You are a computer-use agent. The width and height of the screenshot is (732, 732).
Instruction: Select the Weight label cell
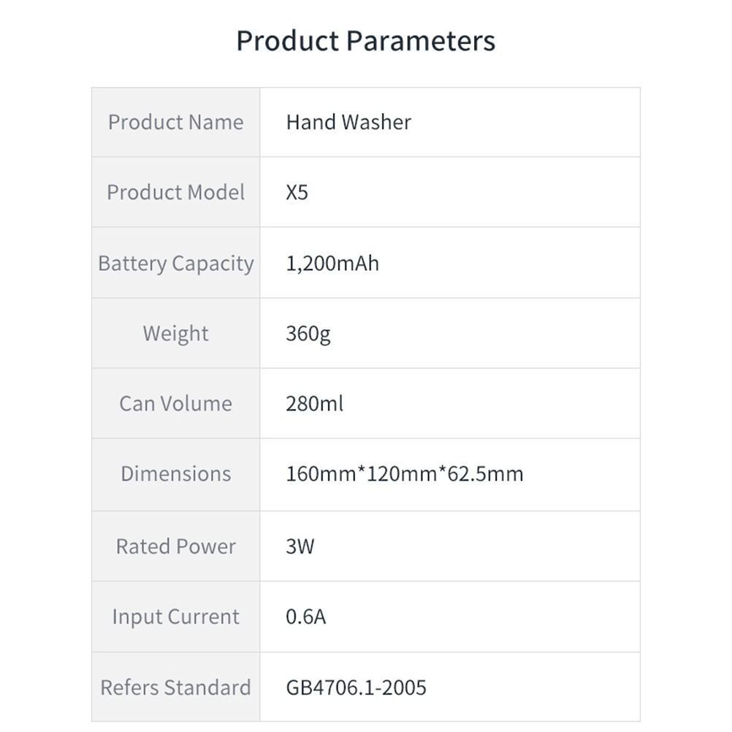(x=175, y=333)
